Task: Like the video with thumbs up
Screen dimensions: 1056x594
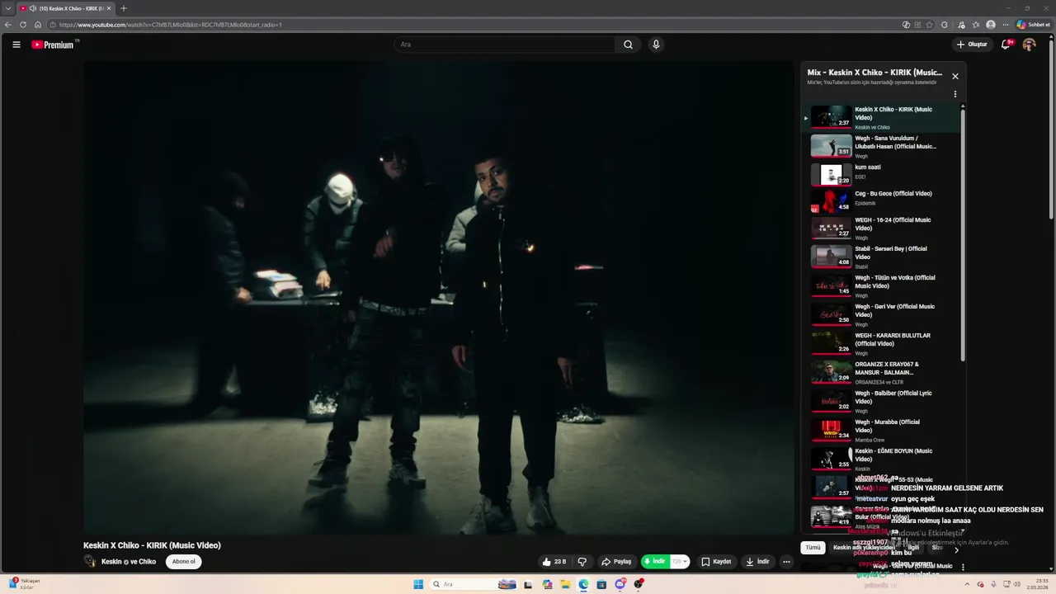Action: (554, 562)
